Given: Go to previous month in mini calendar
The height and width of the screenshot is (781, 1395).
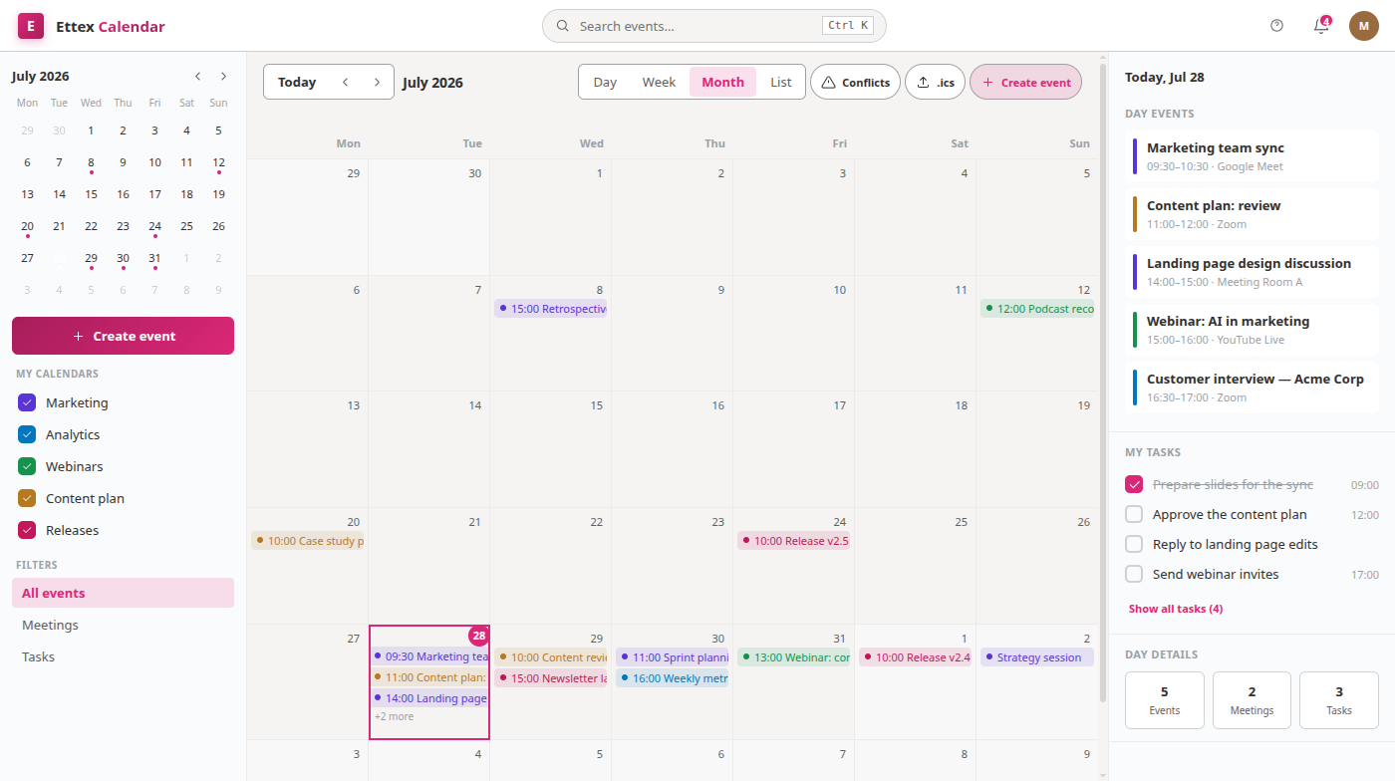Looking at the screenshot, I should click(x=197, y=76).
